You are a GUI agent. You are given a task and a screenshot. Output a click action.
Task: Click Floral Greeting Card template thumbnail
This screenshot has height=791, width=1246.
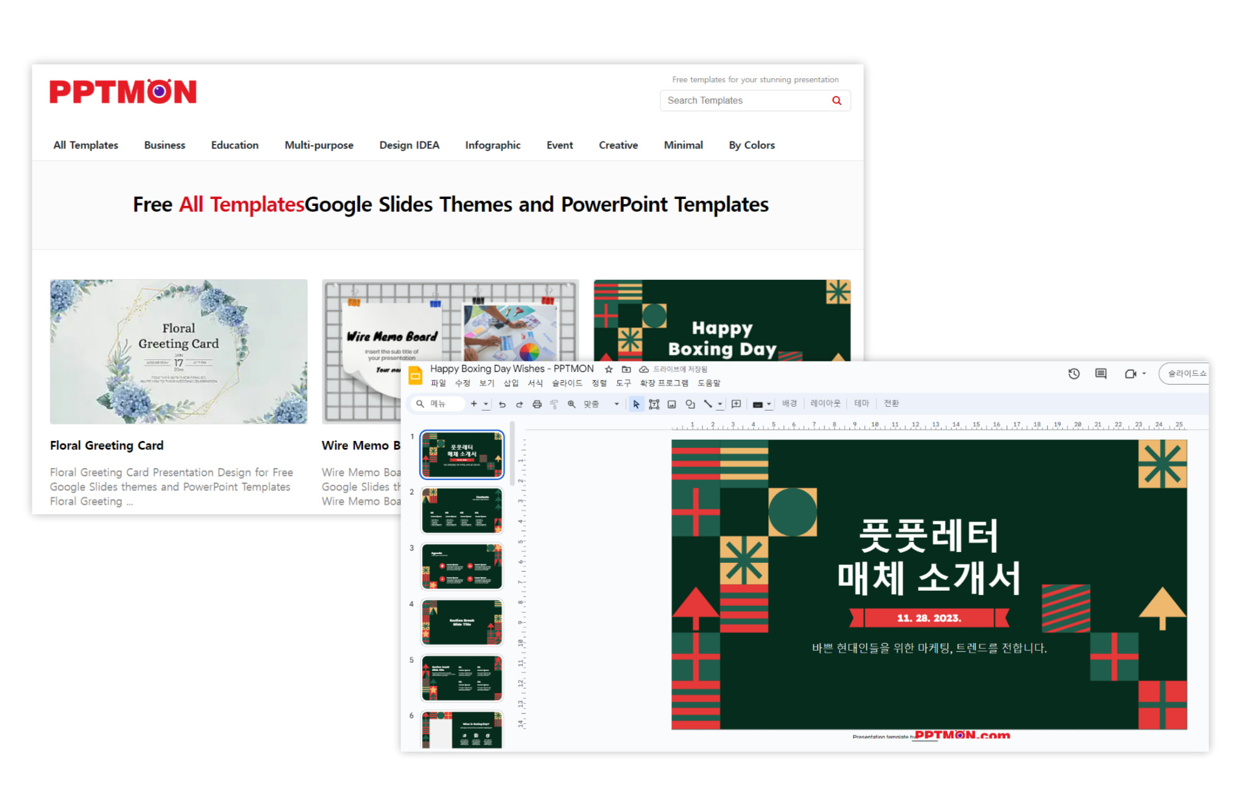tap(179, 352)
